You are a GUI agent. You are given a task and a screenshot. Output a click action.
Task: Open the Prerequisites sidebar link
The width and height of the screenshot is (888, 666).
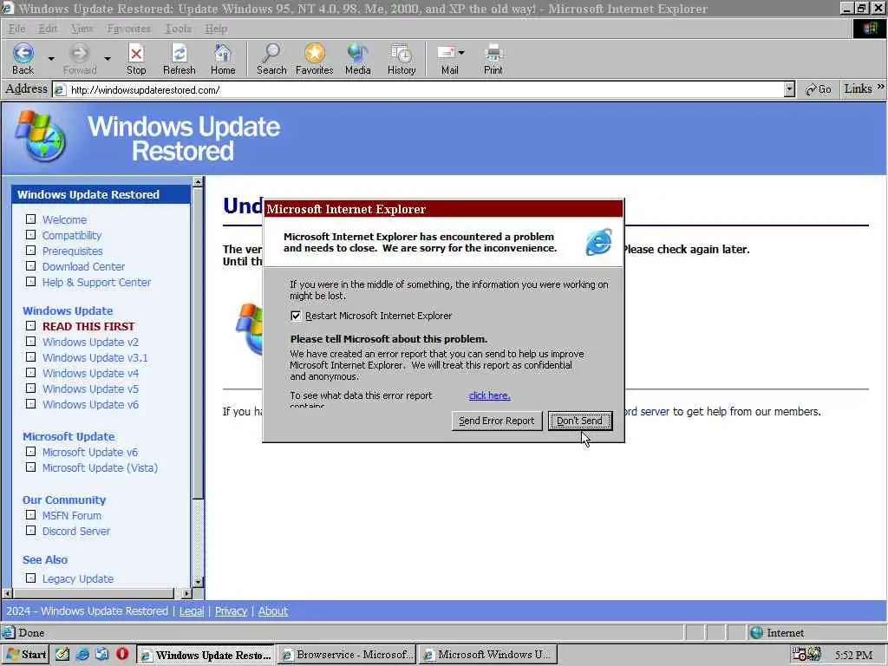pyautogui.click(x=73, y=251)
